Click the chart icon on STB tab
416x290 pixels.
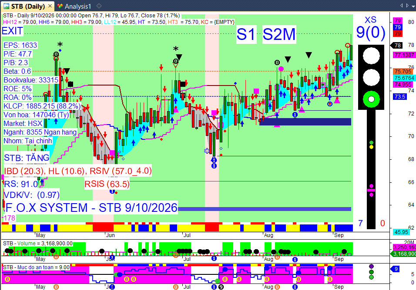6,7
